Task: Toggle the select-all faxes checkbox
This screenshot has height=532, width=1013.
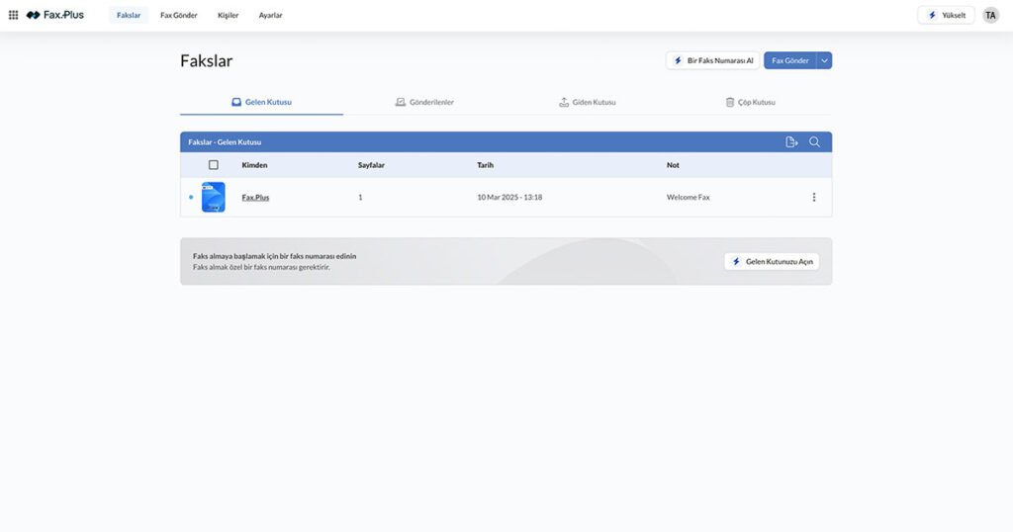Action: click(x=214, y=165)
